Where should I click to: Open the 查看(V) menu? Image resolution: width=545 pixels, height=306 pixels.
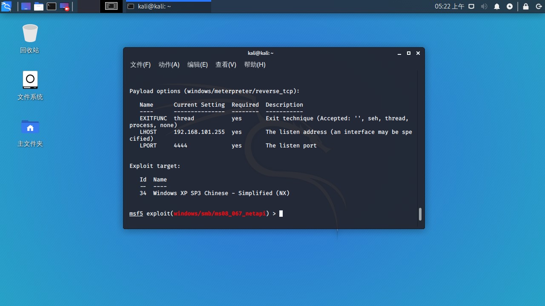coord(226,65)
